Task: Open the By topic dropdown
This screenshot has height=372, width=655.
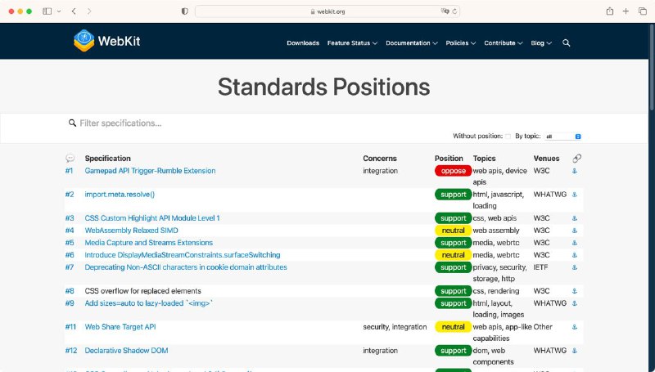Action: pyautogui.click(x=562, y=137)
